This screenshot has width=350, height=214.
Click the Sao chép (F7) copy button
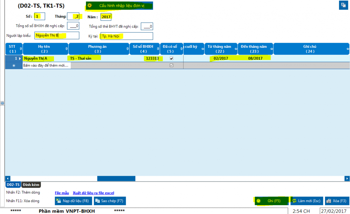(x=110, y=201)
